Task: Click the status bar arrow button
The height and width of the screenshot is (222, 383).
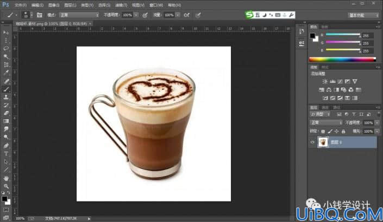Action: tap(89, 219)
